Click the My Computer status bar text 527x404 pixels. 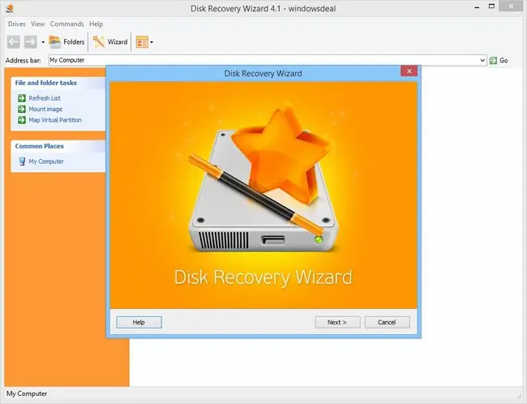click(27, 393)
